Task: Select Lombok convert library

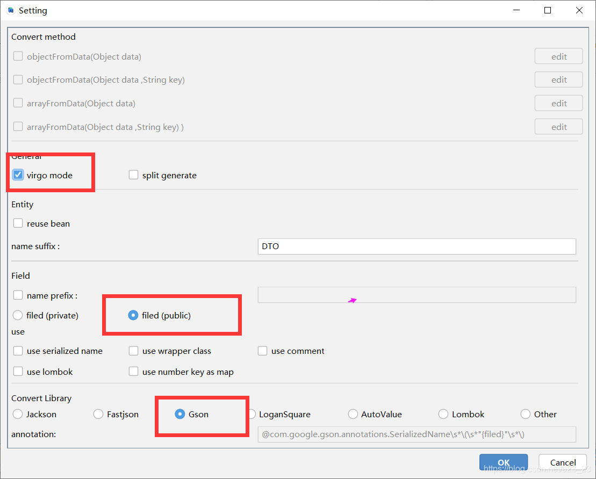Action: pos(443,414)
